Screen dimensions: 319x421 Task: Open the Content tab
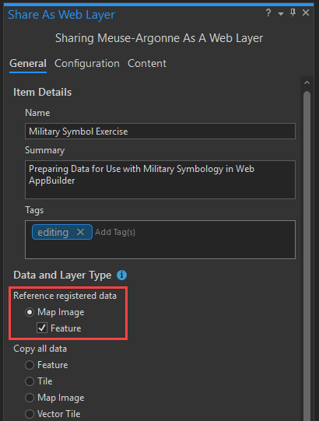coord(147,64)
